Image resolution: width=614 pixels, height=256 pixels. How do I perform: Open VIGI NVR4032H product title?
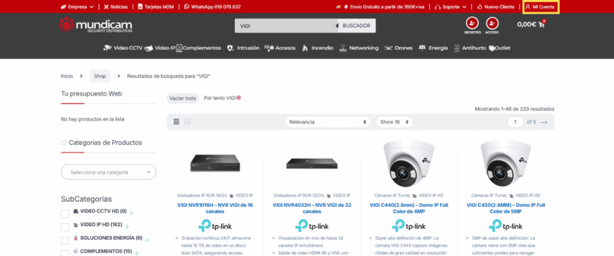312,208
